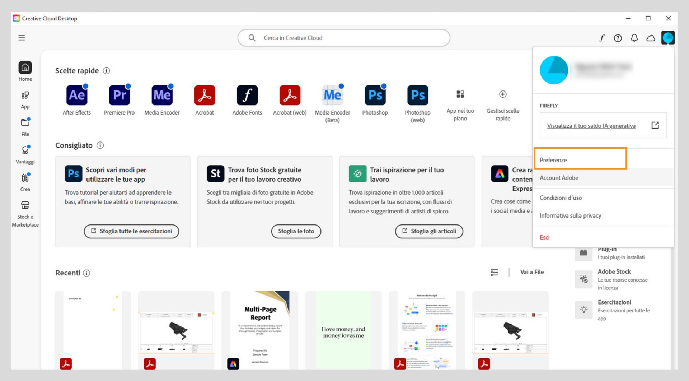Click the profile avatar in top bar
Image resolution: width=689 pixels, height=381 pixels.
pos(668,38)
